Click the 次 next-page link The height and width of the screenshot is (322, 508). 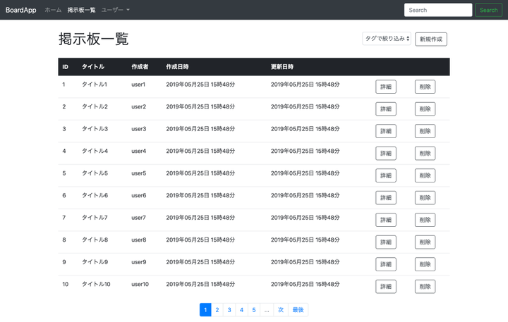coord(281,310)
